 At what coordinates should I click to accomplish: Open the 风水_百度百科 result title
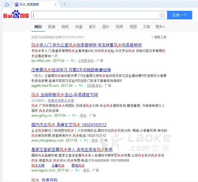coord(45,180)
